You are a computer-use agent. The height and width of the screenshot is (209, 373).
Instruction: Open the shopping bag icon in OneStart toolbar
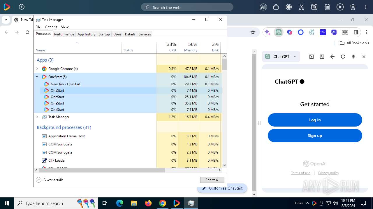click(x=276, y=7)
